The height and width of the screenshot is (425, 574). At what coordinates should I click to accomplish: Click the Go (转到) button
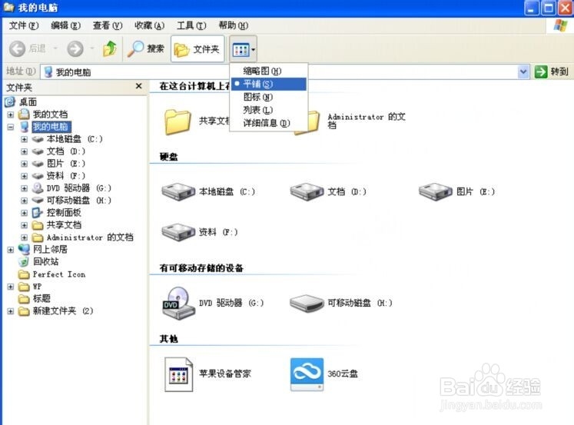pyautogui.click(x=551, y=71)
